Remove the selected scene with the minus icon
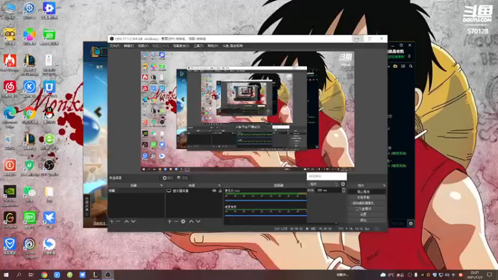498x280 pixels. [x=118, y=222]
